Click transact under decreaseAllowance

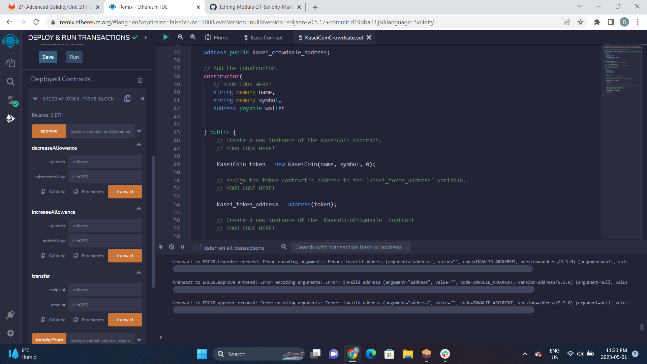pyautogui.click(x=125, y=191)
